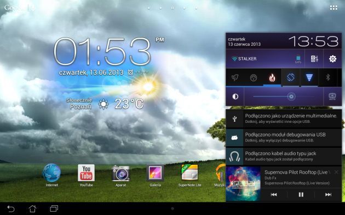The width and height of the screenshot is (345, 215).
Task: Tap the 01:53 clock widget
Action: pos(102,52)
